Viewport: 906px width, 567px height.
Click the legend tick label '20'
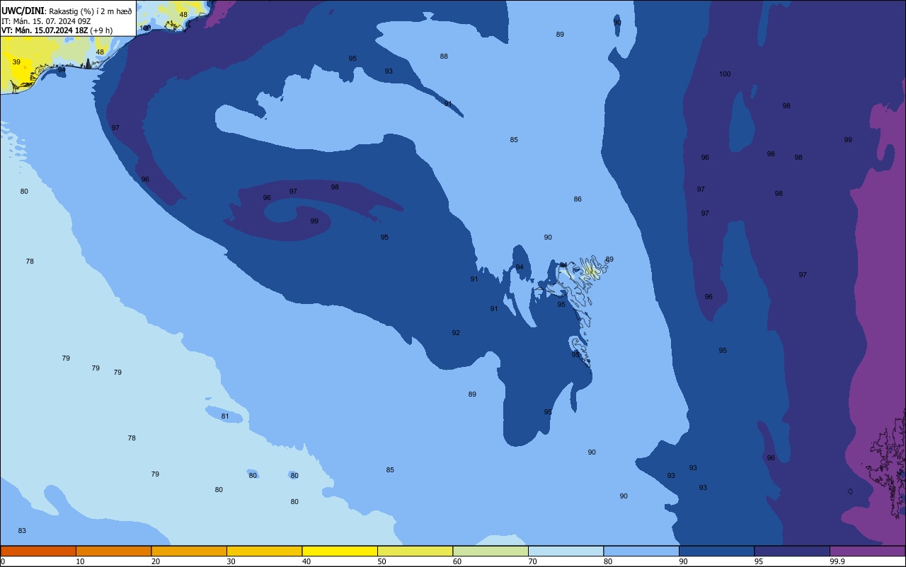(156, 561)
